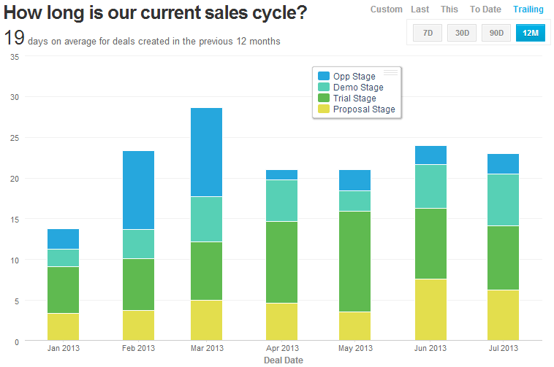Pick the 90D range button
Screen dimensions: 554x367
(x=496, y=33)
